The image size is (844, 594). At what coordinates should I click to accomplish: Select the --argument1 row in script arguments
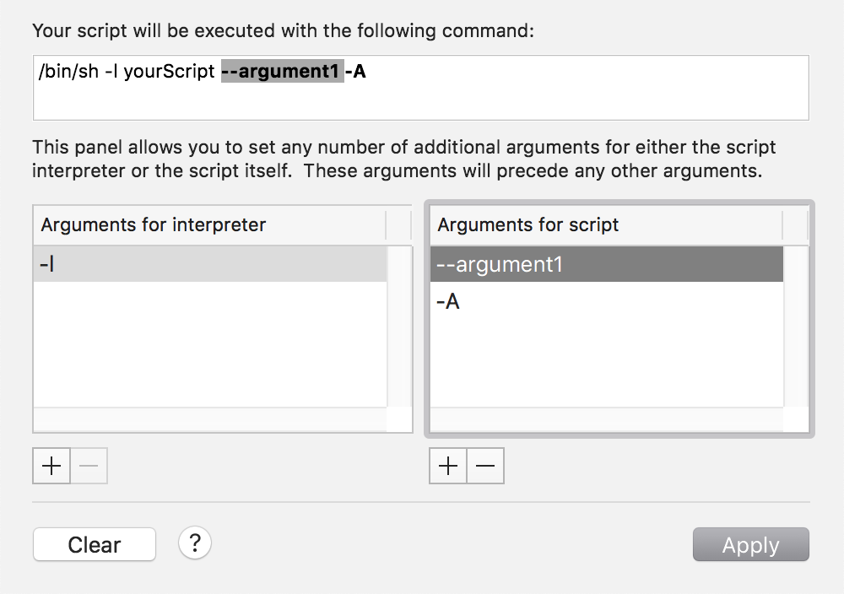pyautogui.click(x=606, y=265)
